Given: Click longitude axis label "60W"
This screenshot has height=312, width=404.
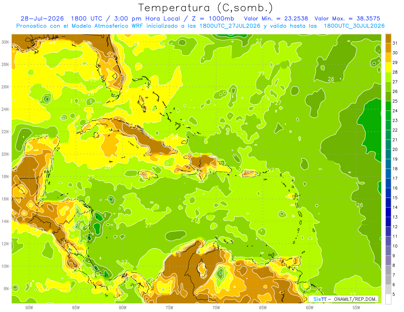Looking at the screenshot, I should click(310, 308).
